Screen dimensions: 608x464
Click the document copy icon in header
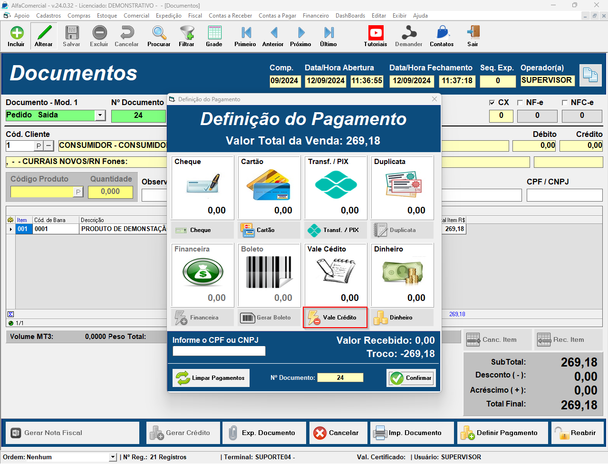tap(590, 75)
